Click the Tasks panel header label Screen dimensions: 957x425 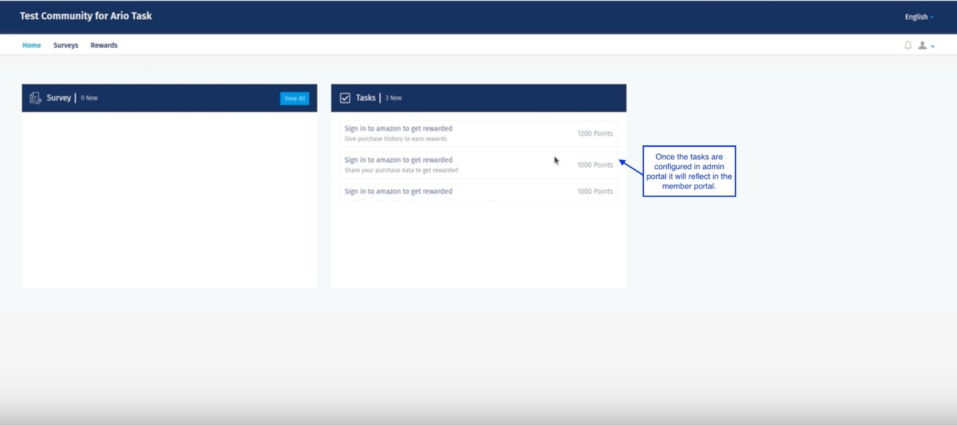(366, 97)
